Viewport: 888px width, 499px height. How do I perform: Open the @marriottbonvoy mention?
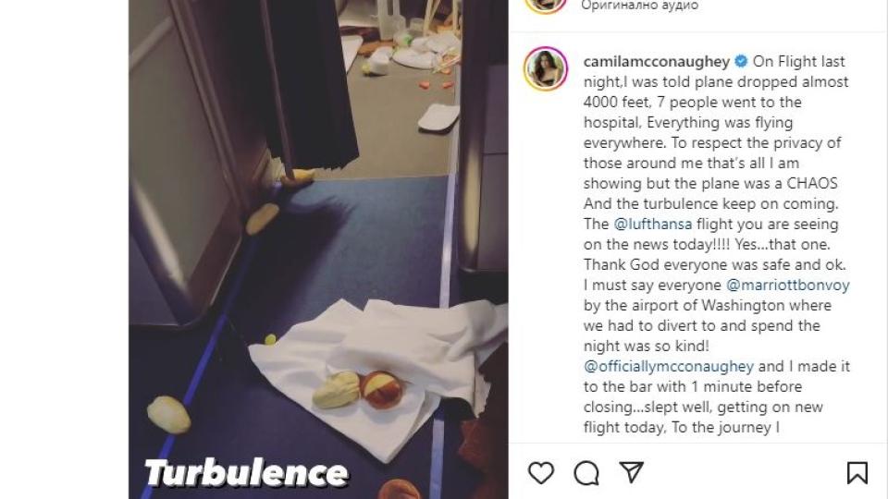[x=788, y=286]
